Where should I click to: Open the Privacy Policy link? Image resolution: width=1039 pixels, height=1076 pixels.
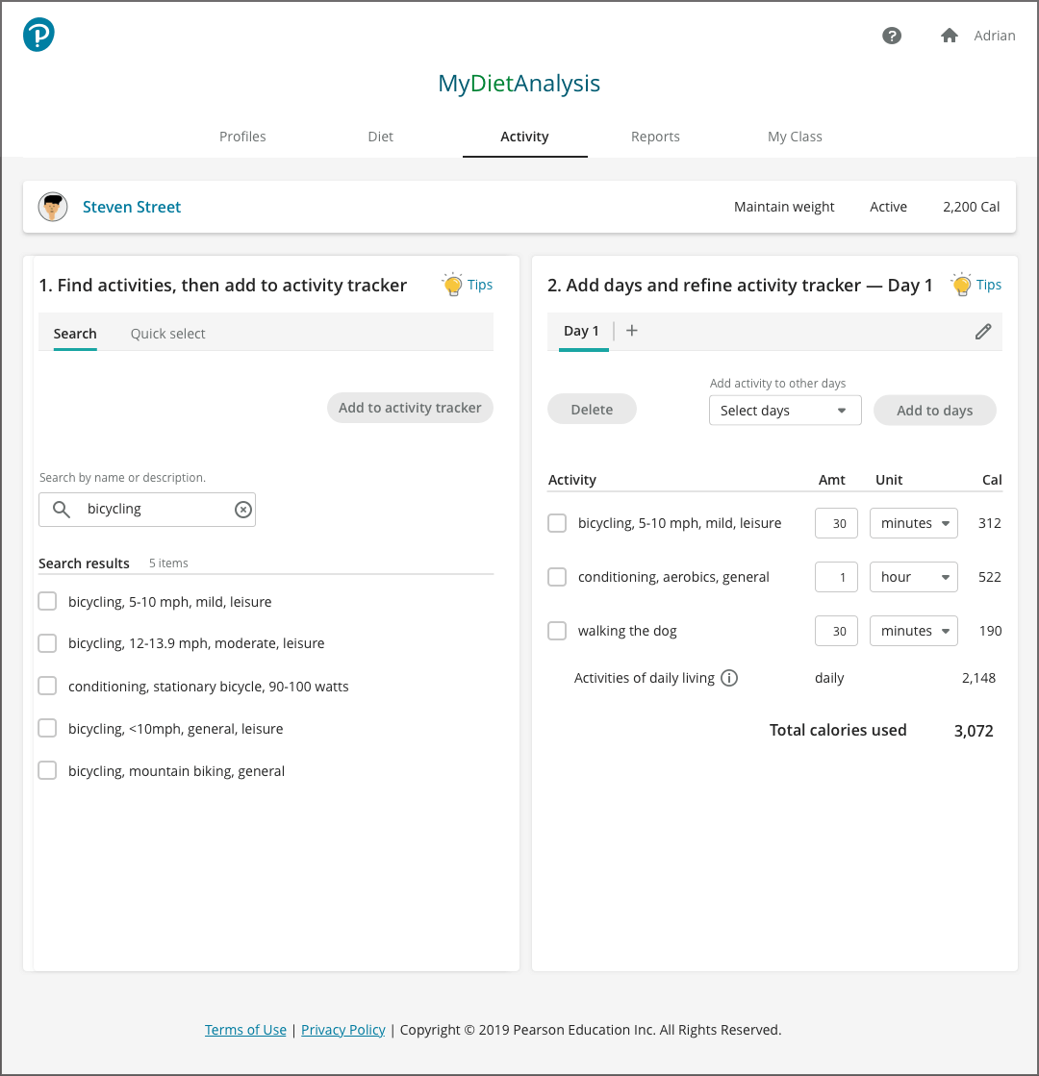342,1030
